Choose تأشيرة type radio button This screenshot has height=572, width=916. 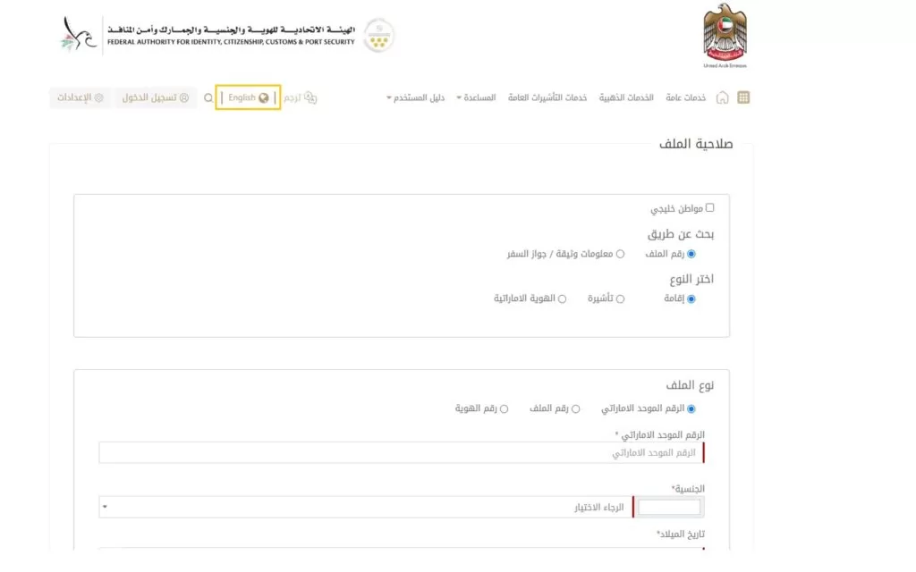pos(620,299)
